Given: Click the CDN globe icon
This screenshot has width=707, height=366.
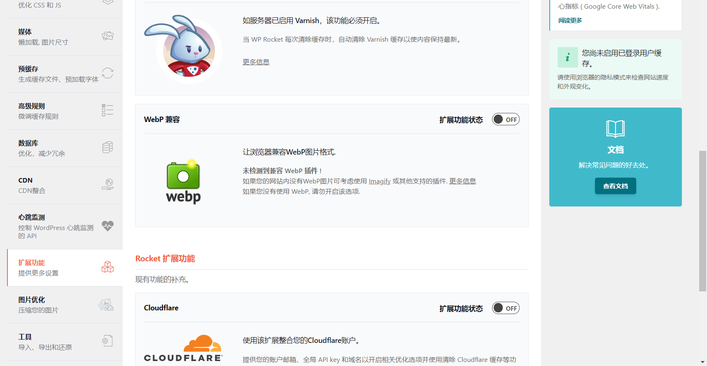Looking at the screenshot, I should [107, 184].
